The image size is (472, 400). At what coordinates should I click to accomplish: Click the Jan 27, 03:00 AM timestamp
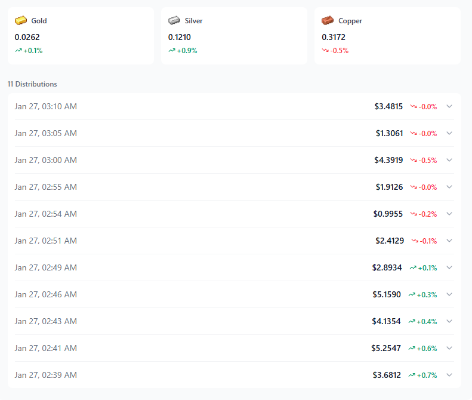[x=46, y=160]
